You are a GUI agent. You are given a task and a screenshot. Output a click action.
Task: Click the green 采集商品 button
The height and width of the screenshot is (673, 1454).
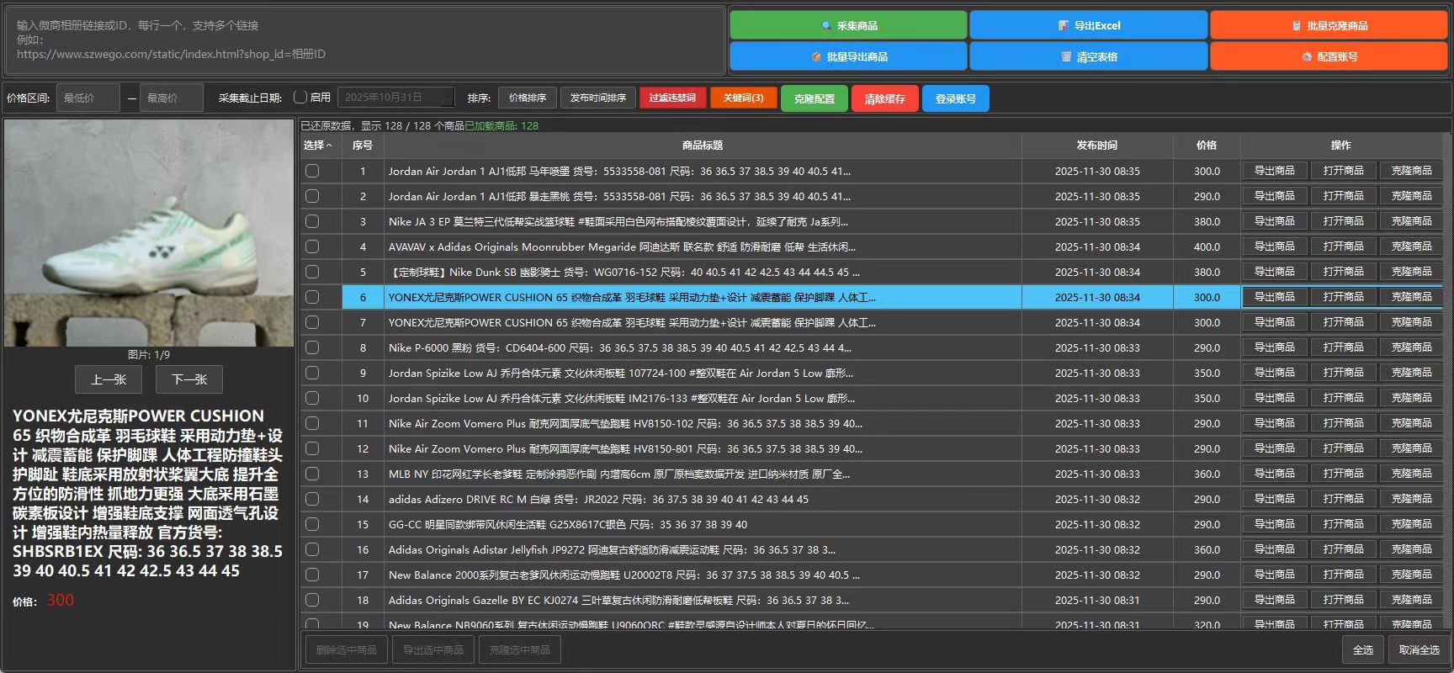(848, 25)
